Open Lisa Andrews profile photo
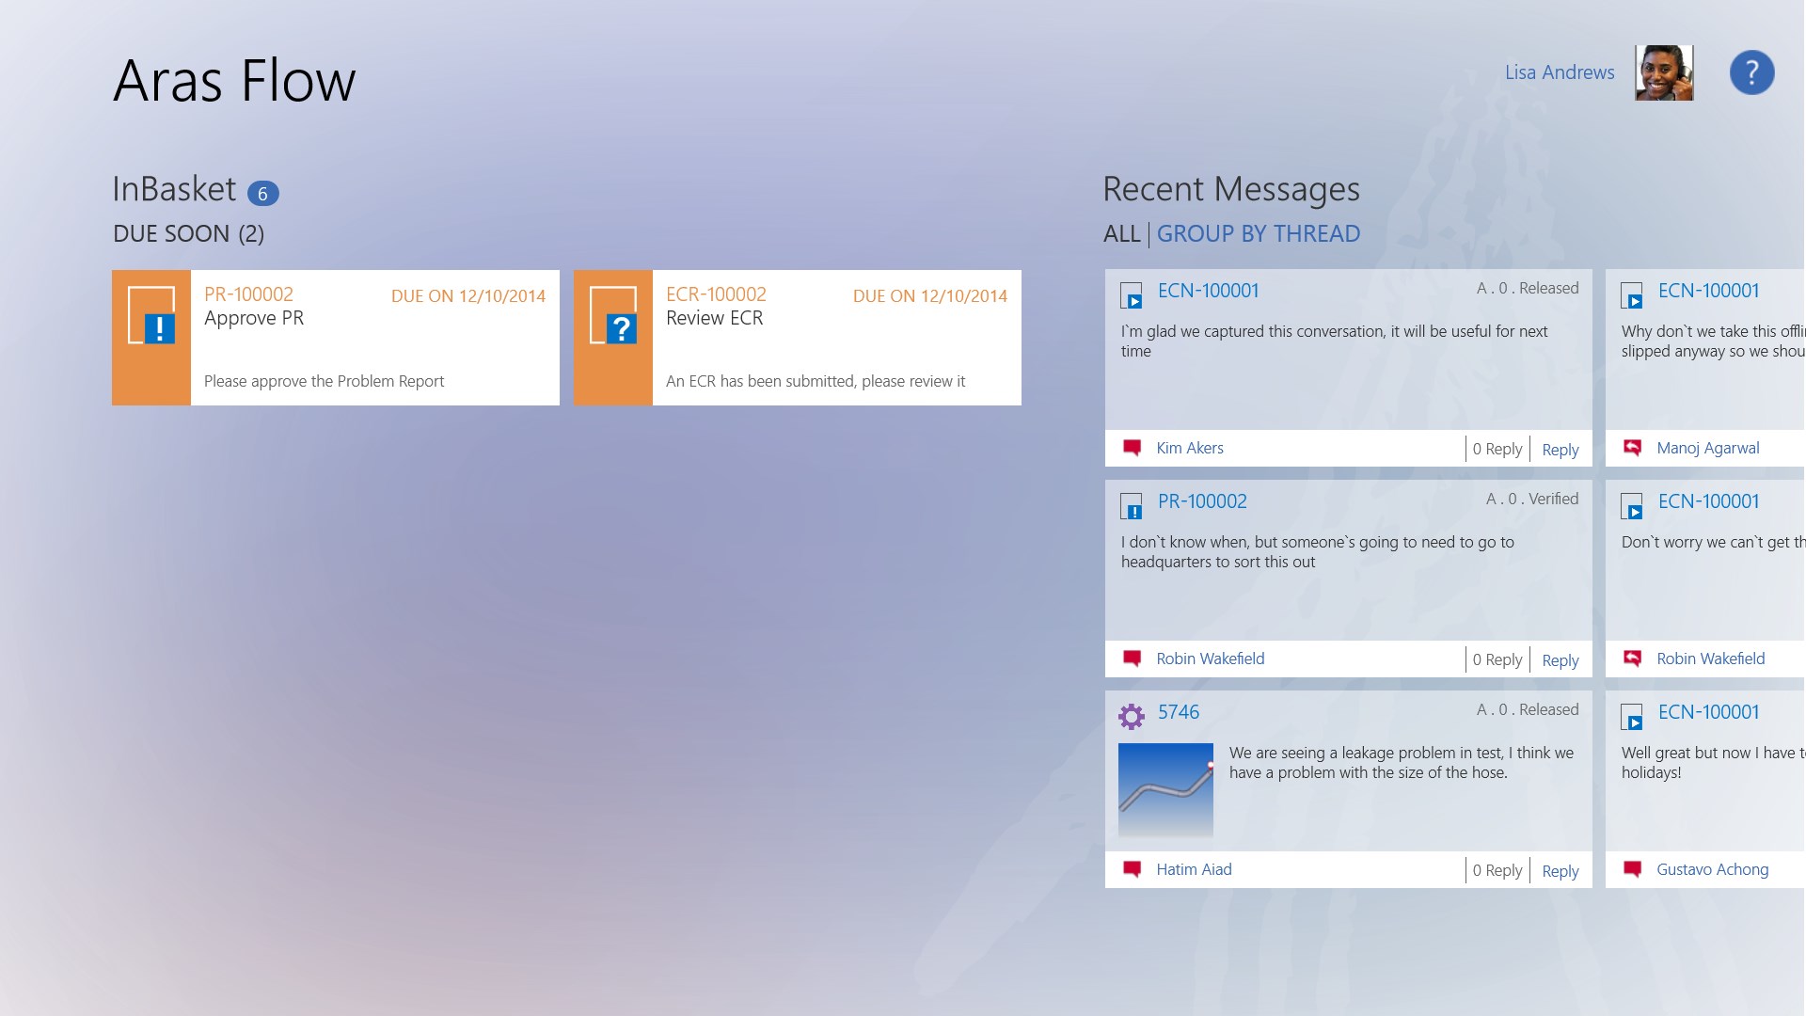 pyautogui.click(x=1664, y=72)
